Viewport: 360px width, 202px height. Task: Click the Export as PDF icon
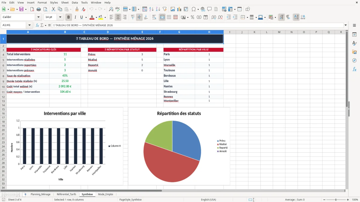coord(32,9)
